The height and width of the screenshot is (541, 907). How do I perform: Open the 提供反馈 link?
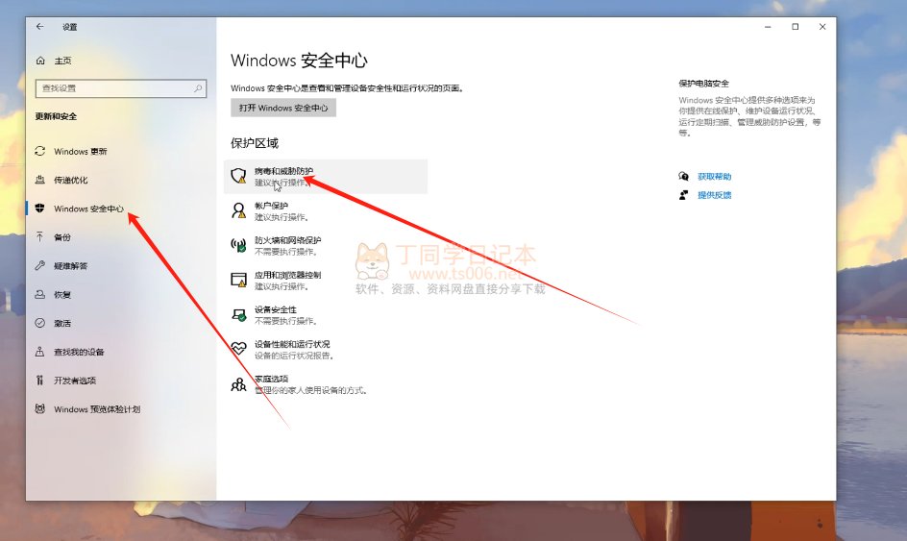715,194
